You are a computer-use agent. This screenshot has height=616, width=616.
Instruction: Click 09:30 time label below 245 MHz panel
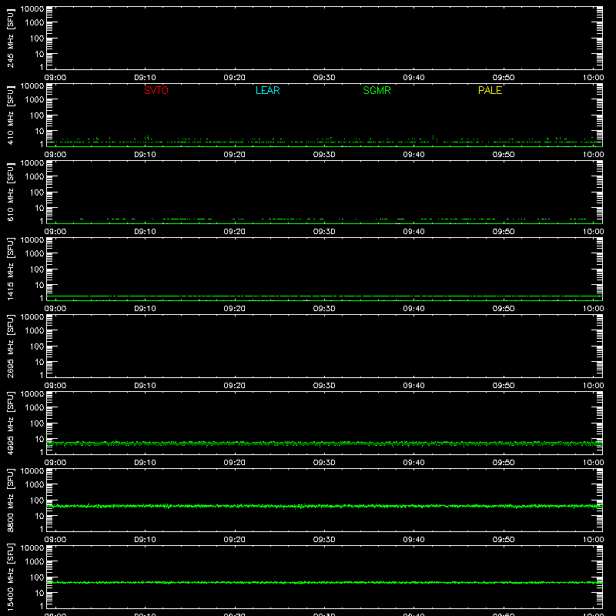coord(324,78)
